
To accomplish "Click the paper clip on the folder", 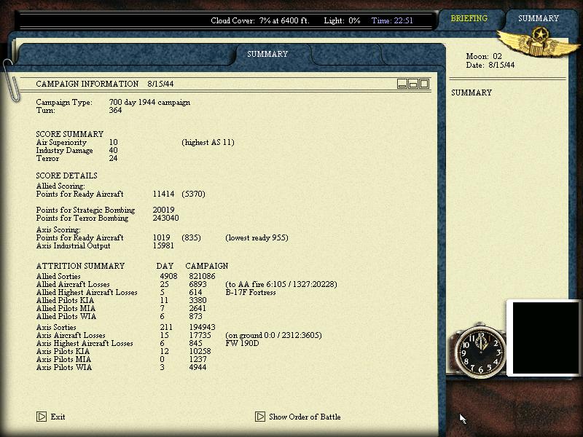I will click(10, 80).
